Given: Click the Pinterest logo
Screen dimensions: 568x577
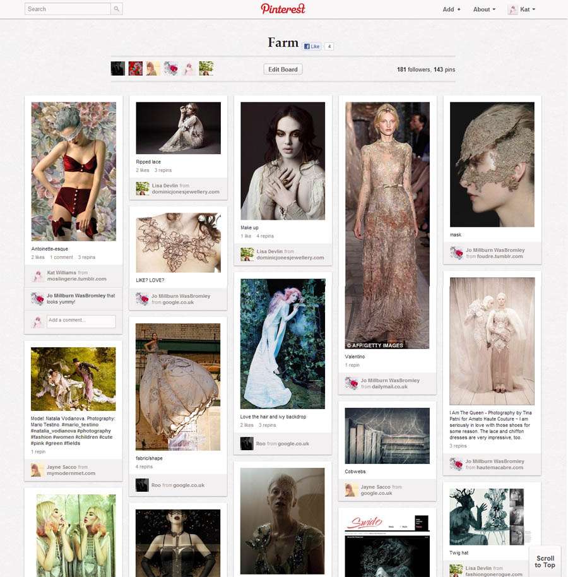Looking at the screenshot, I should point(283,9).
